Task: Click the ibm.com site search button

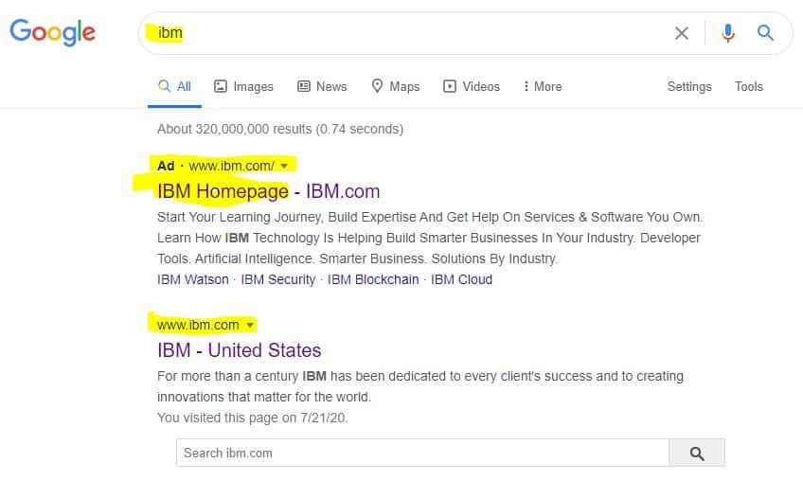Action: click(697, 453)
